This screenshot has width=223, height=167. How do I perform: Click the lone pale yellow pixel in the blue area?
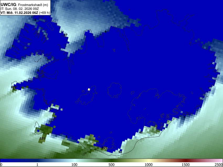(89, 89)
